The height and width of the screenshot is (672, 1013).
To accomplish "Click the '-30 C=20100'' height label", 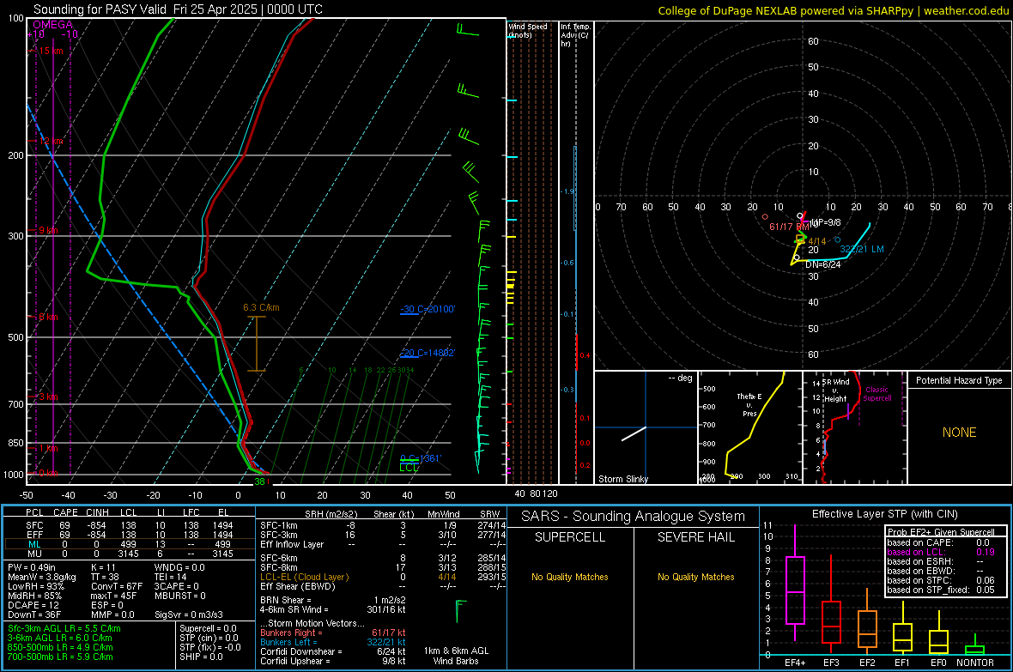I will pos(428,310).
